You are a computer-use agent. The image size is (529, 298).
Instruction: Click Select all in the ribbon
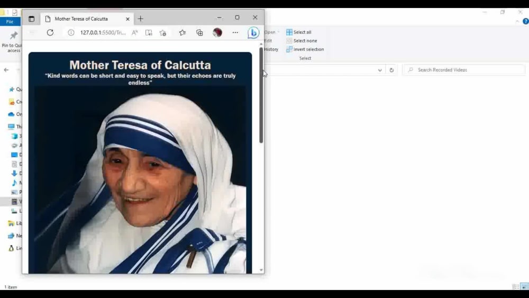point(299,32)
